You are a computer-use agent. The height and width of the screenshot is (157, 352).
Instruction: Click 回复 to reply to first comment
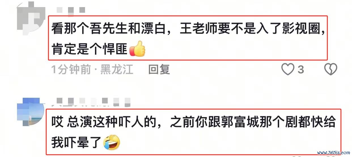coord(159,69)
